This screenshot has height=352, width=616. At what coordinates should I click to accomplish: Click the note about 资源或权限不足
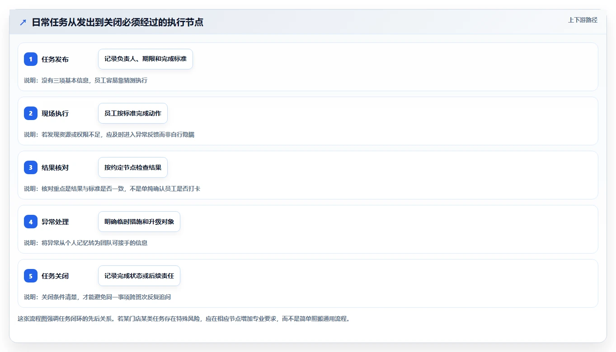coord(109,134)
